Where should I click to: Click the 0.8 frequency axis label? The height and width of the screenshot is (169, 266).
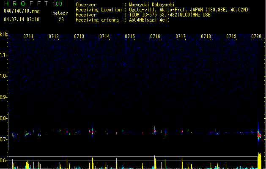pyautogui.click(x=3, y=118)
